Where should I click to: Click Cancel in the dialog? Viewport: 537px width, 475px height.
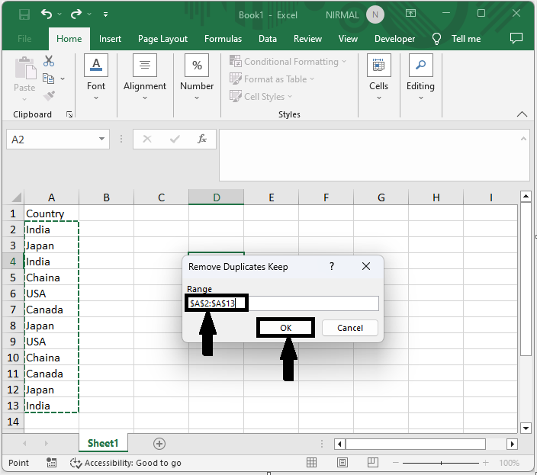[350, 328]
